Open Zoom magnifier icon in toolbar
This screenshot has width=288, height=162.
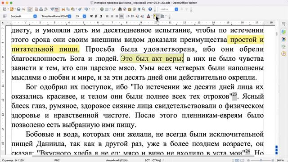coord(144,9)
